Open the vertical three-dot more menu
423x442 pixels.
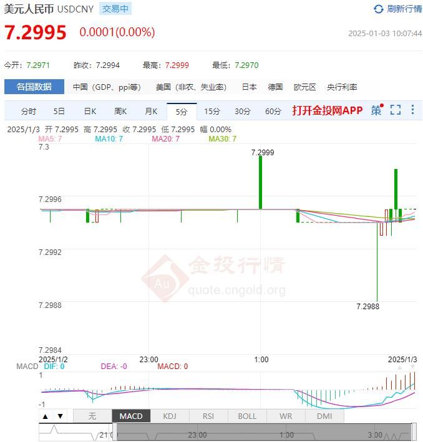click(412, 110)
